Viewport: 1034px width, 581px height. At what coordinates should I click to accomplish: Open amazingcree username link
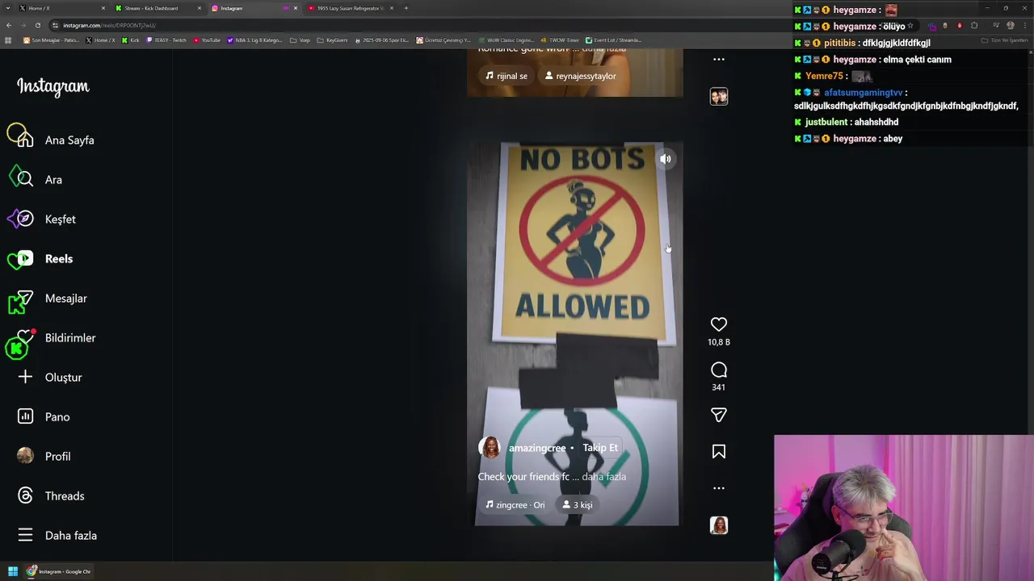pyautogui.click(x=537, y=448)
